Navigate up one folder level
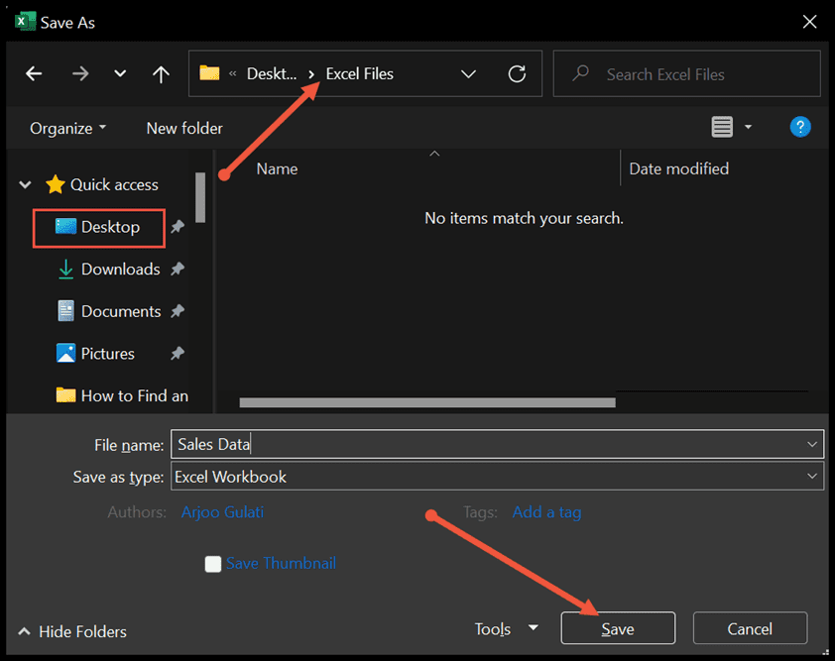835x661 pixels. click(161, 73)
